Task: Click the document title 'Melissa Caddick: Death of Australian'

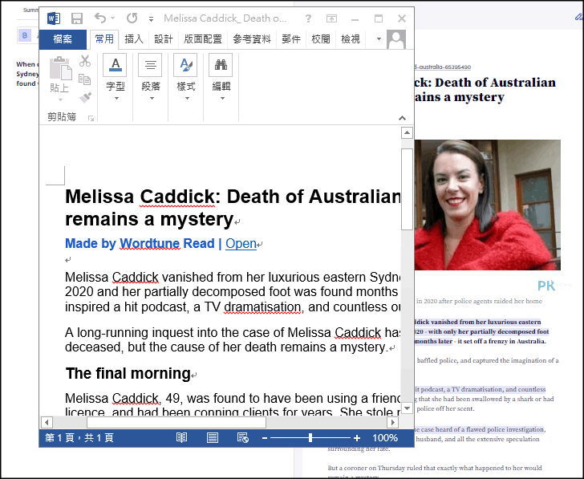Action: click(233, 197)
